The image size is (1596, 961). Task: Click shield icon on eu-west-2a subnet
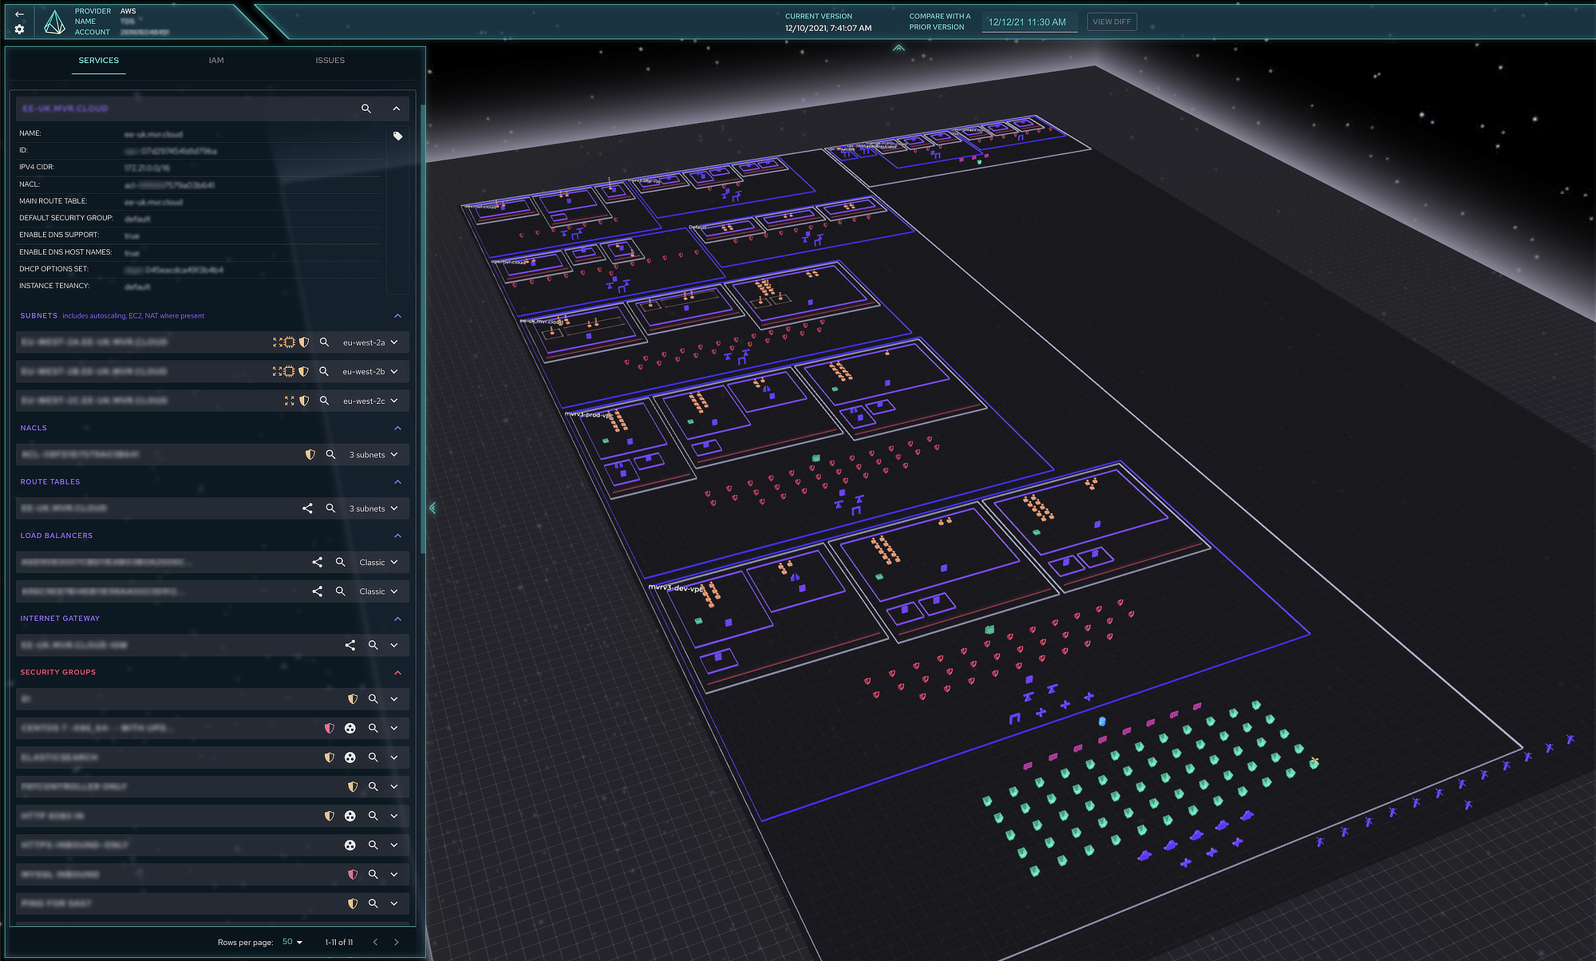[x=304, y=342]
